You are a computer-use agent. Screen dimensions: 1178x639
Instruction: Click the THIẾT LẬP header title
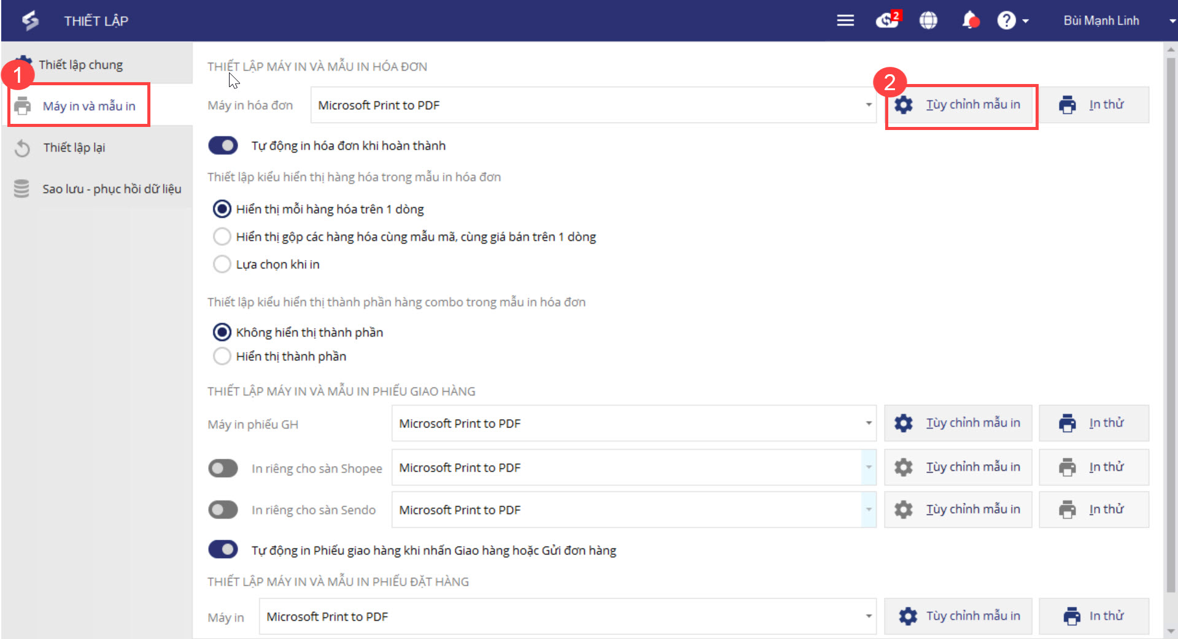pos(96,21)
